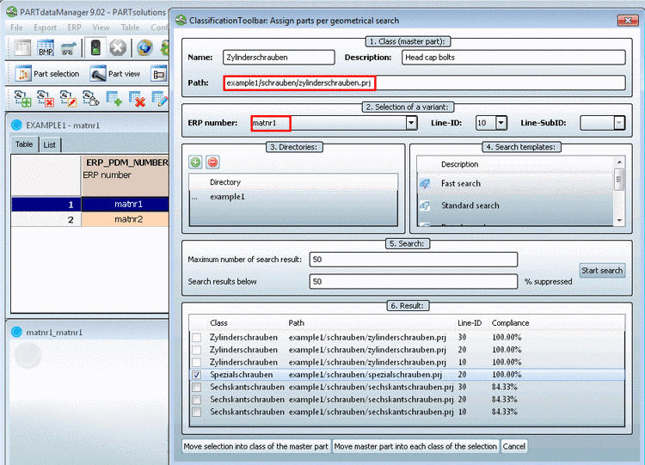Click the edit table row pencil icon
This screenshot has width=645, height=465.
160,99
